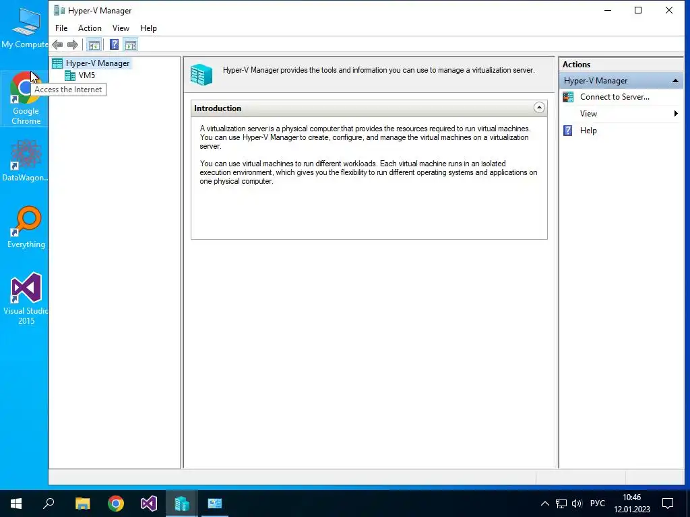Screen dimensions: 690x517
Task: Minimize the Hyper-V Manager window
Action: point(608,10)
